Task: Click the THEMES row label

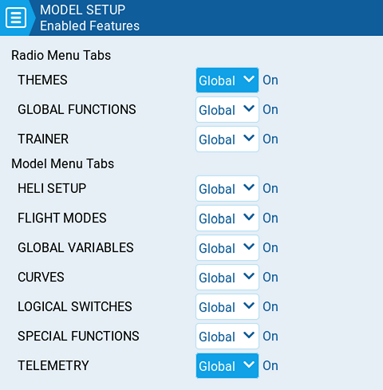Action: (x=42, y=80)
